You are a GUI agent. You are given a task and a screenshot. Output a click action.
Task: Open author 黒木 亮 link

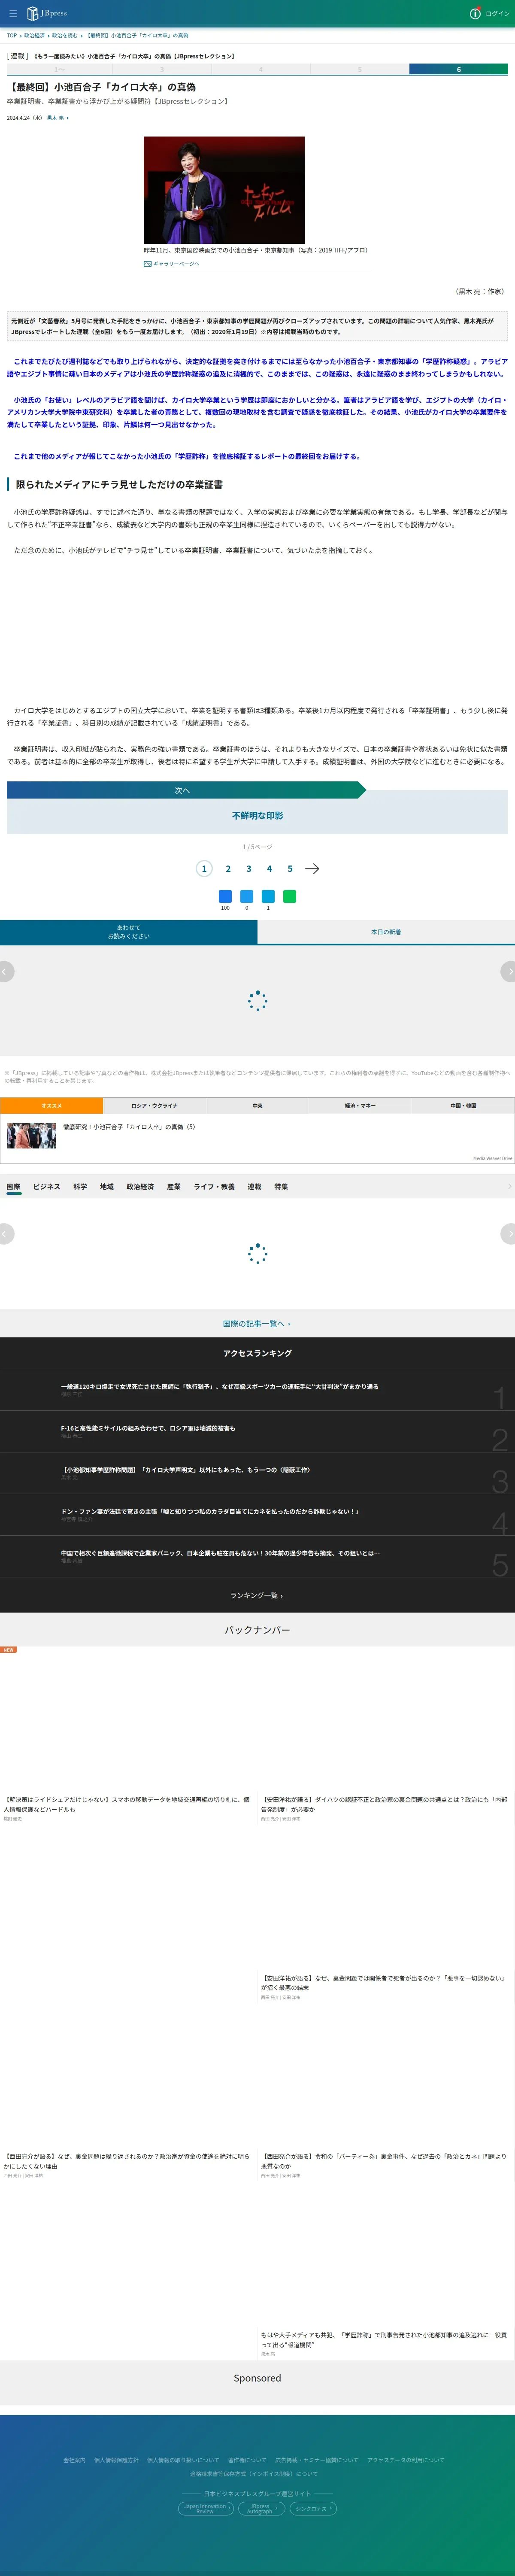click(55, 118)
